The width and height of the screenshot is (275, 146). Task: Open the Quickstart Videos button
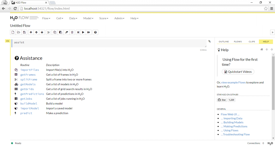pyautogui.click(x=238, y=72)
